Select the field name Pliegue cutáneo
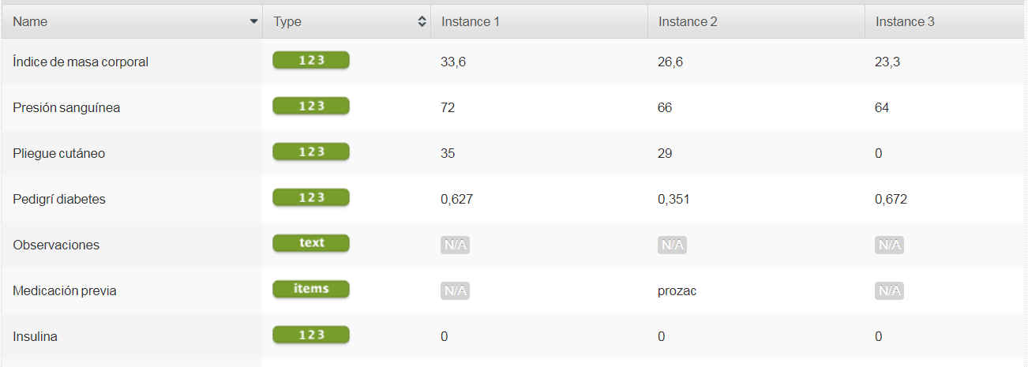This screenshot has height=367, width=1028. click(59, 153)
